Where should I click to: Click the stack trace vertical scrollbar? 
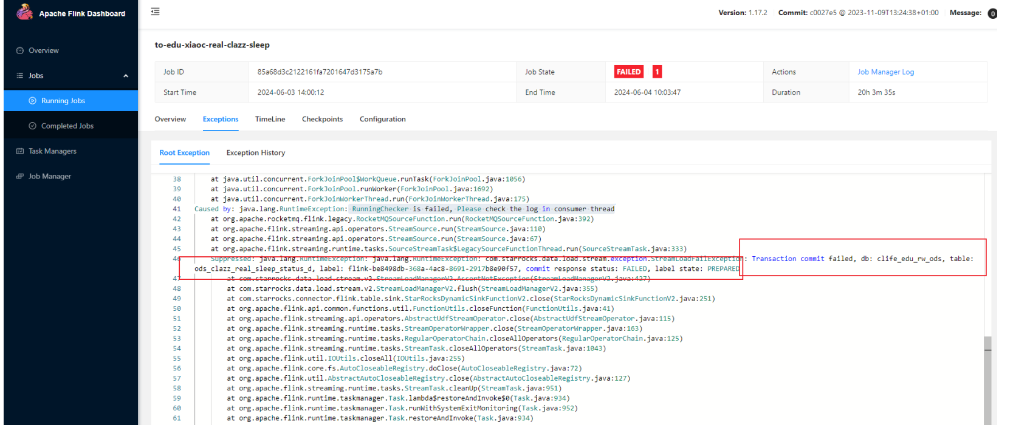point(987,380)
